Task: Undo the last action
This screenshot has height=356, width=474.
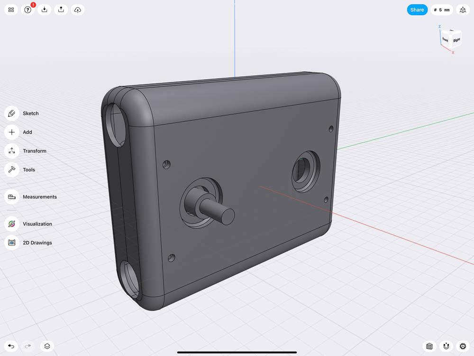Action: 11,346
